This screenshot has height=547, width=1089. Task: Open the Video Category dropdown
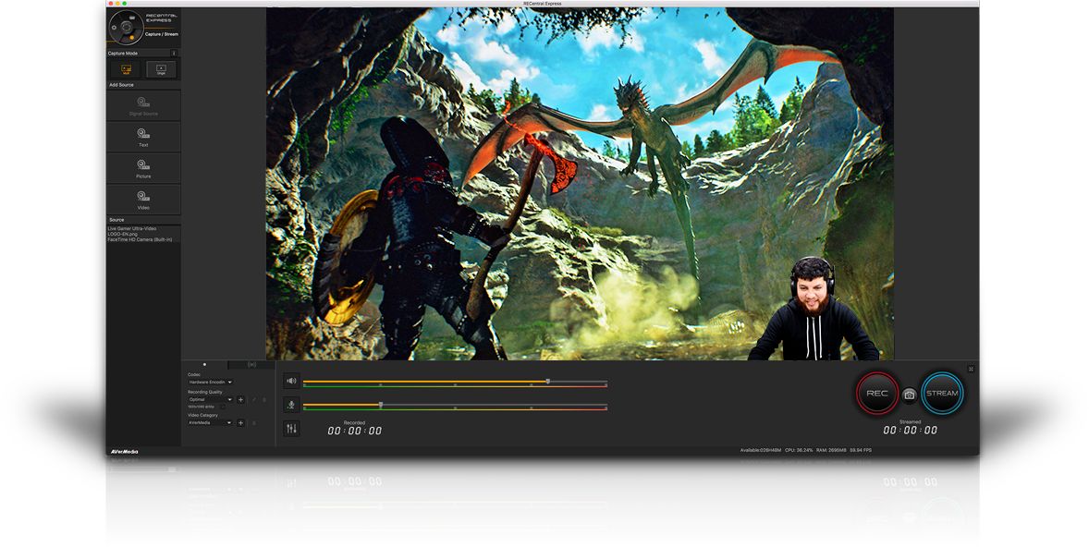pos(211,422)
